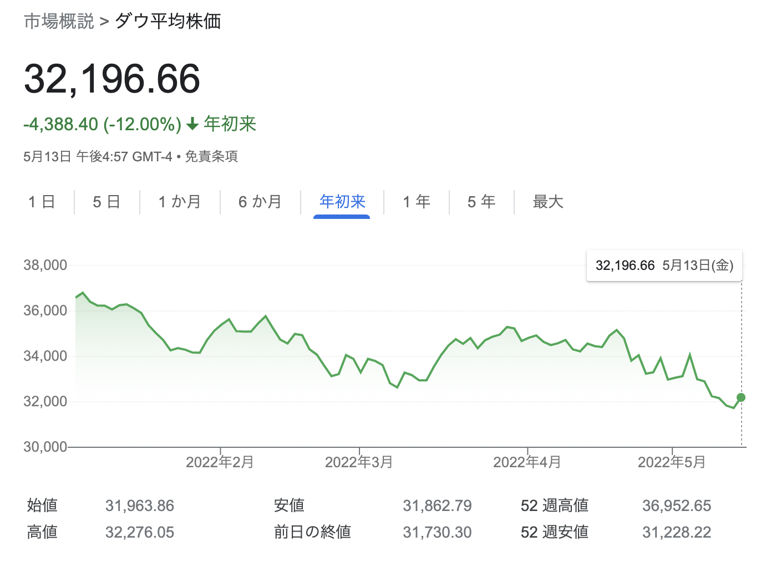Click the opening value 31,963.86
The height and width of the screenshot is (562, 771).
(x=140, y=505)
